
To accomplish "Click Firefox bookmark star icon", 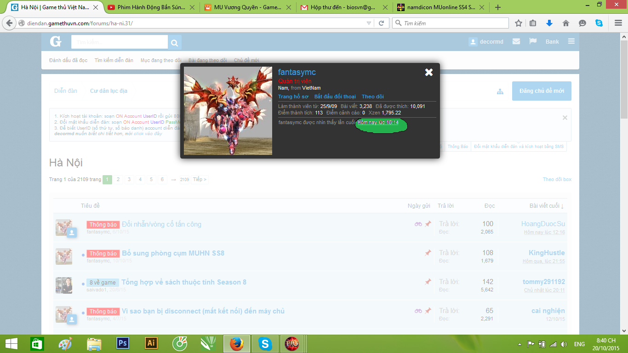I will tap(519, 23).
